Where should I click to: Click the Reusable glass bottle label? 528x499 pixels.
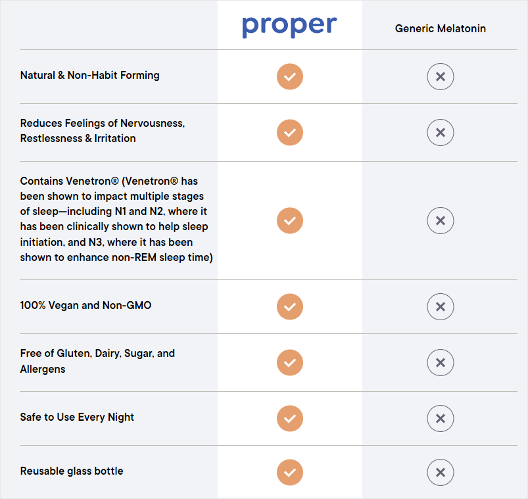point(72,471)
